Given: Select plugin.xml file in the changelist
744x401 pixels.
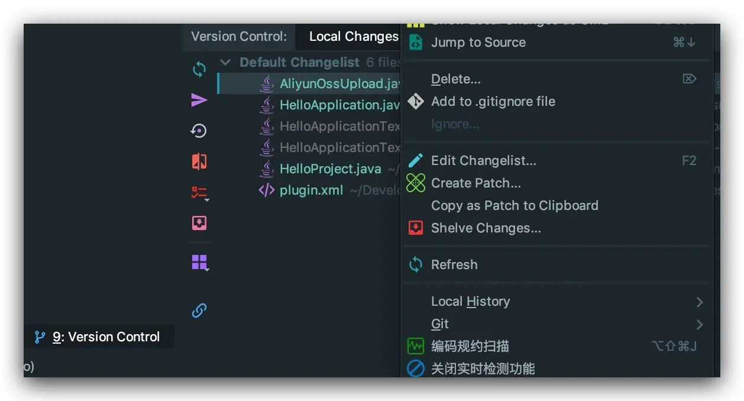Looking at the screenshot, I should 311,190.
